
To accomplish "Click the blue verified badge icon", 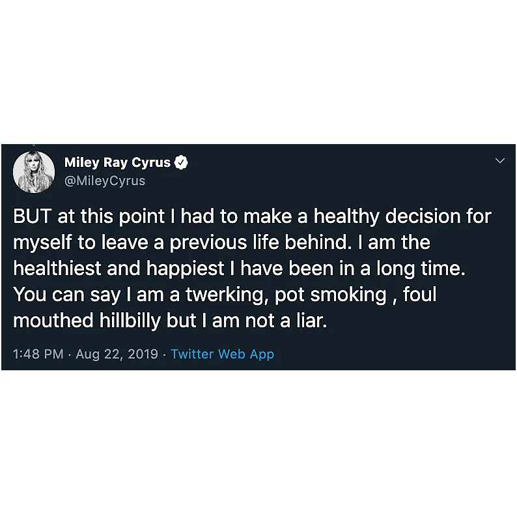I will (183, 163).
